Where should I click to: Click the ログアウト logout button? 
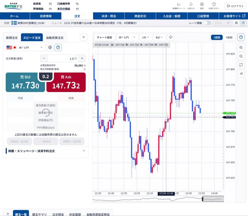pyautogui.click(x=235, y=6)
